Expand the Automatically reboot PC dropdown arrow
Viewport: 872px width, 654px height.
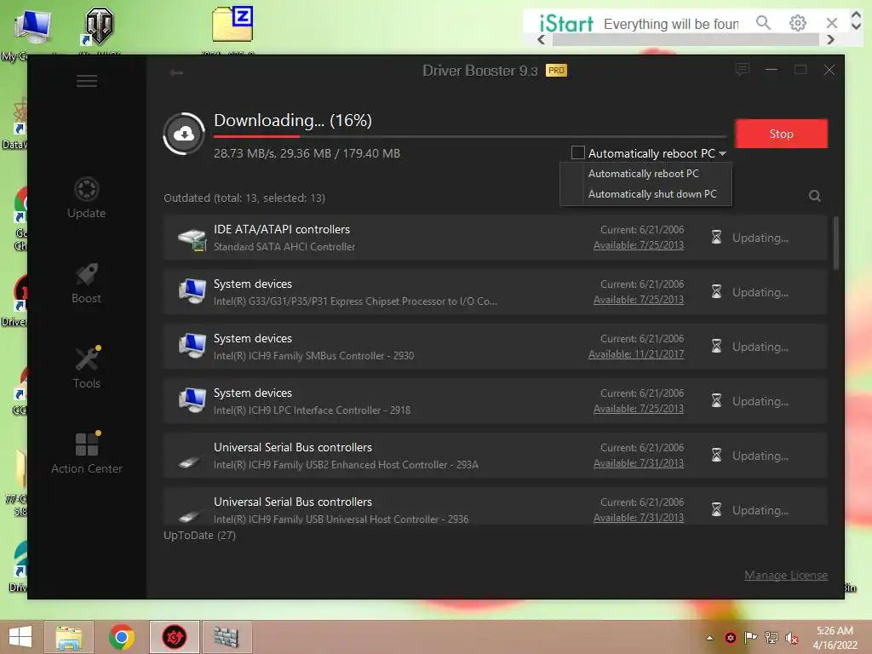(x=722, y=153)
